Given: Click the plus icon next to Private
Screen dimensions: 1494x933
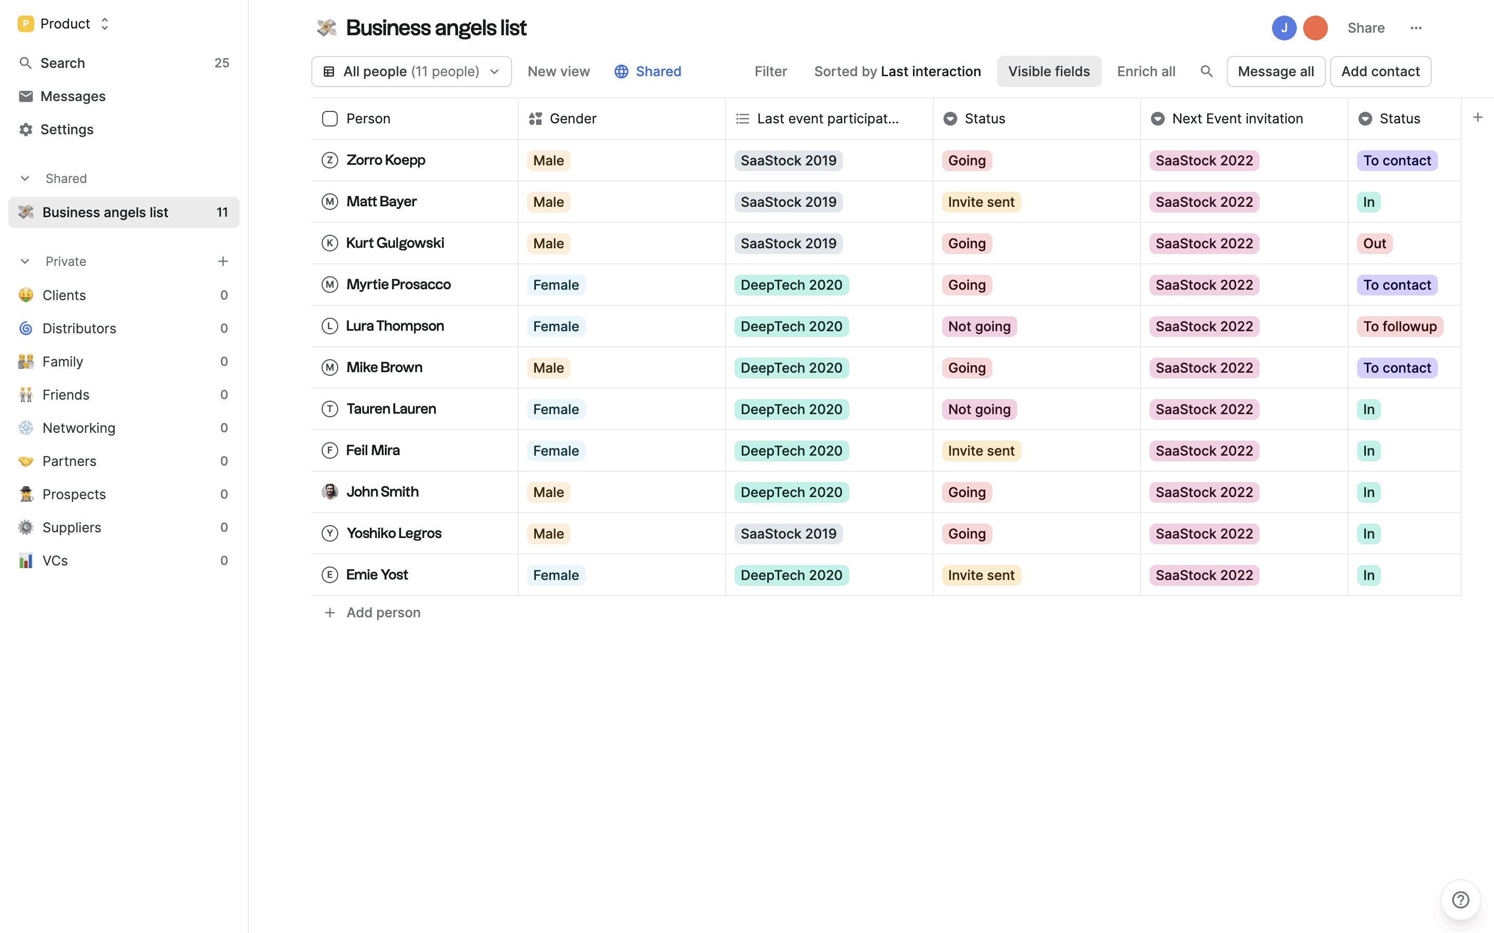Looking at the screenshot, I should (223, 262).
